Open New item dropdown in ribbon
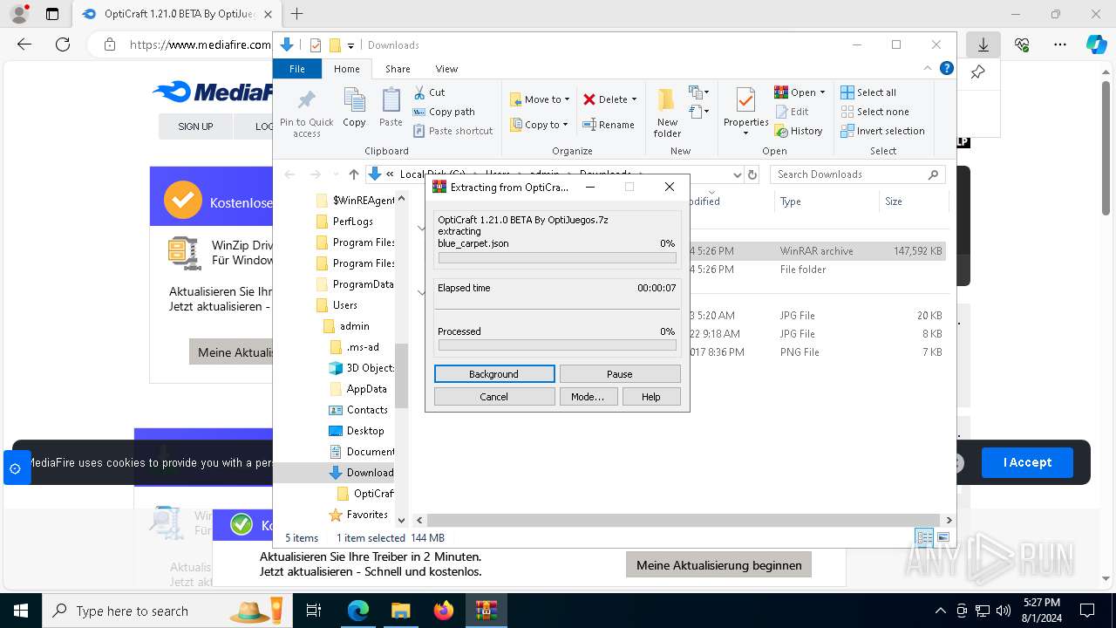 coord(698,92)
